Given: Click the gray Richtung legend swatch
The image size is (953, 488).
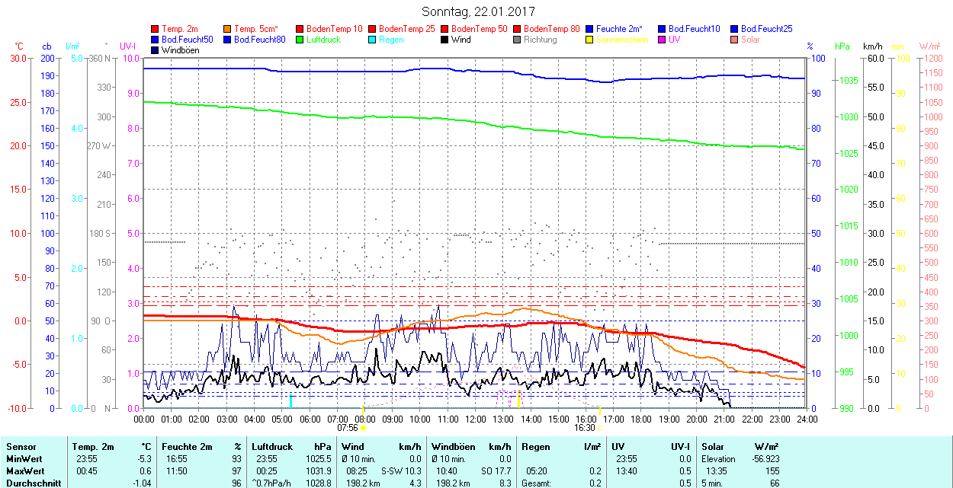Looking at the screenshot, I should point(518,40).
